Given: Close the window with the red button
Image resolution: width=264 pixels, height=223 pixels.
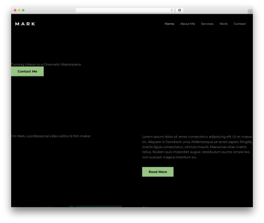Looking at the screenshot, I should click(x=15, y=11).
